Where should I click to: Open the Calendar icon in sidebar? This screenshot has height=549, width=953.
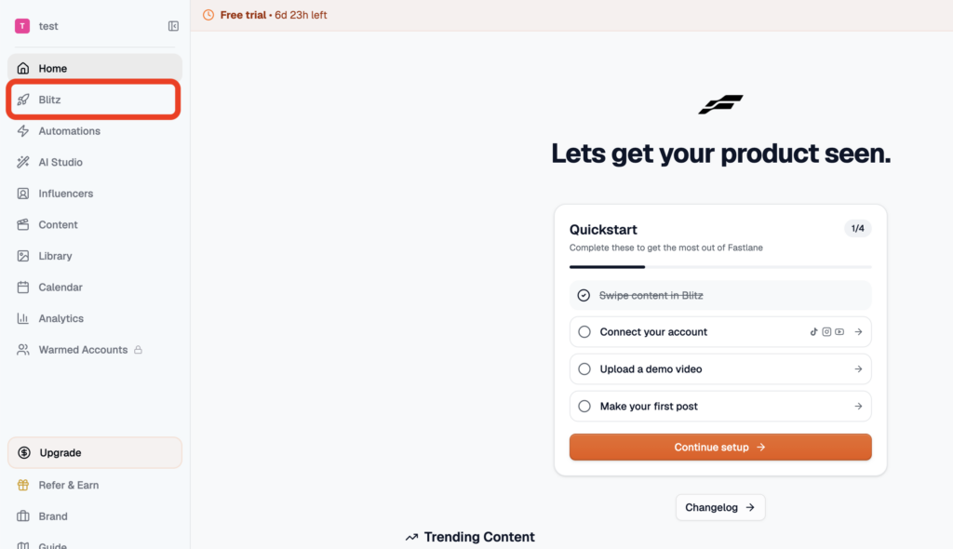pos(23,287)
